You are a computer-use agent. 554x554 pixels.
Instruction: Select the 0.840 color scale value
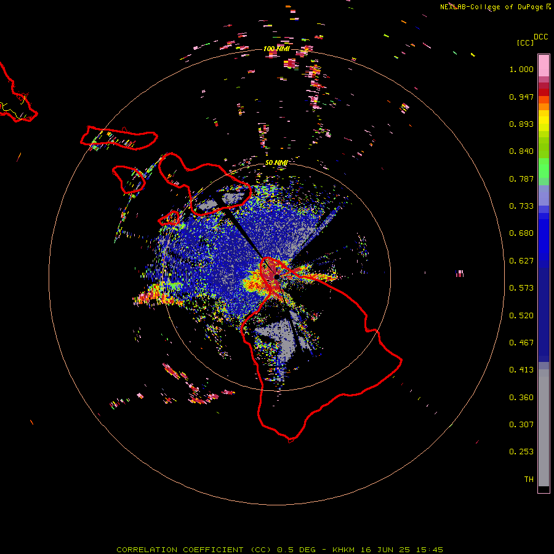[x=521, y=151]
